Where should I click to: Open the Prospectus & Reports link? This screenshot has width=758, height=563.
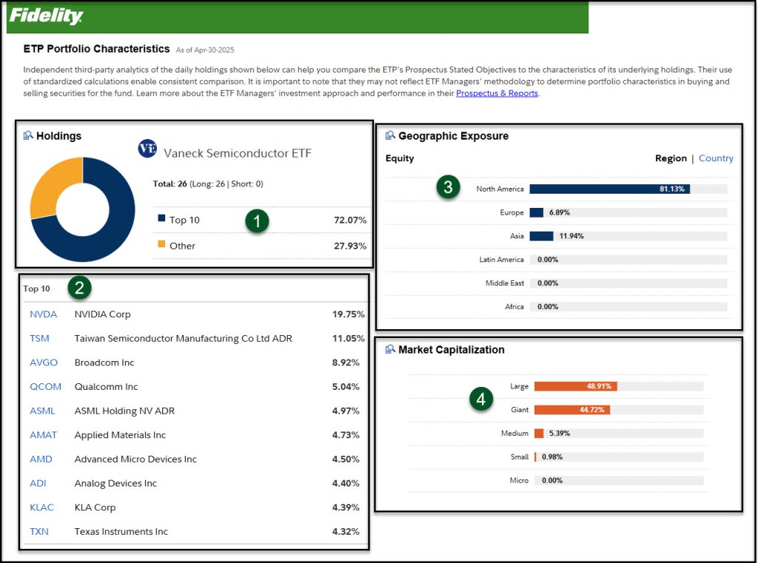coord(497,93)
